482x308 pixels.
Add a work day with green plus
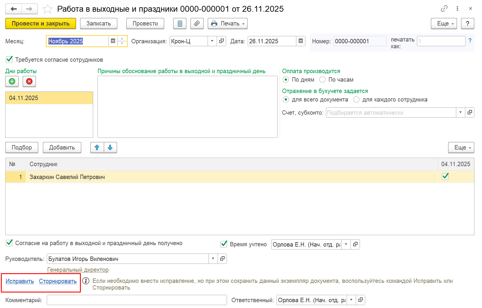[x=12, y=81]
